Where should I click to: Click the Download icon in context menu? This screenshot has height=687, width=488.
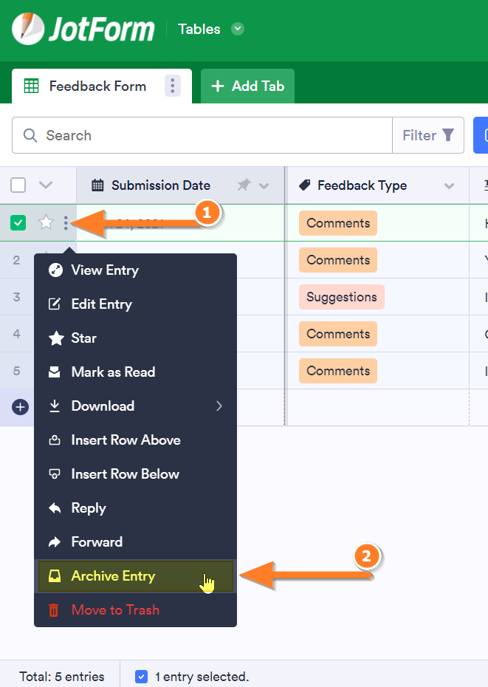click(x=56, y=406)
